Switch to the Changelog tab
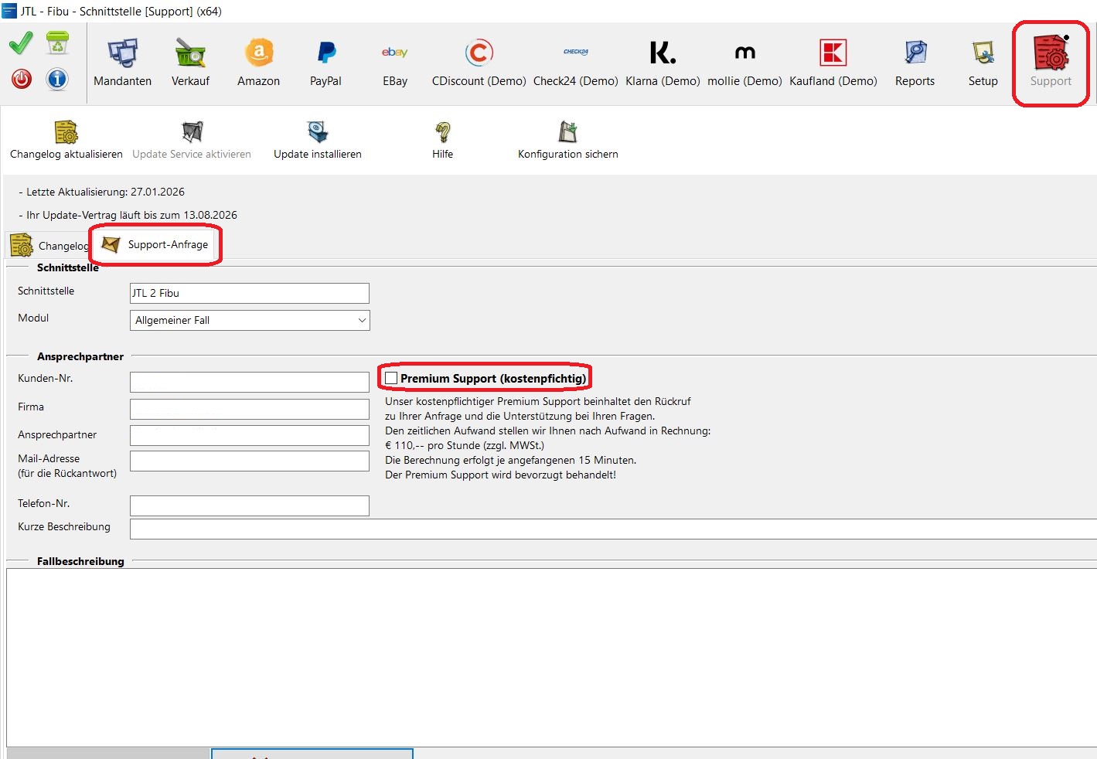Screen dimensions: 1097x759 coord(48,246)
